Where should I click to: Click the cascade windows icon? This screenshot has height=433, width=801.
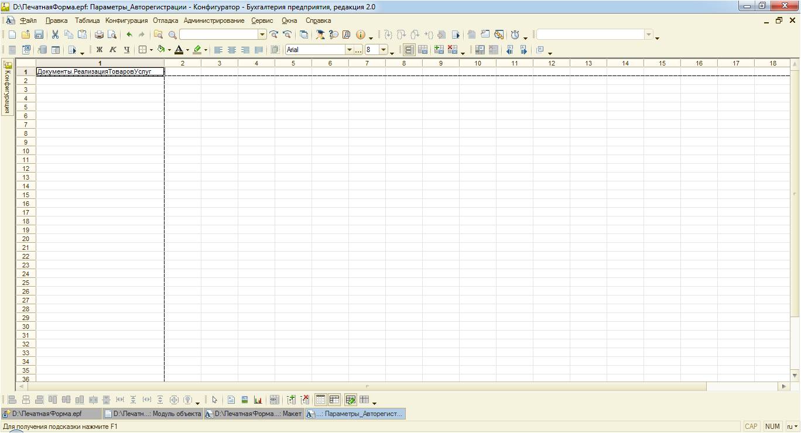point(303,35)
